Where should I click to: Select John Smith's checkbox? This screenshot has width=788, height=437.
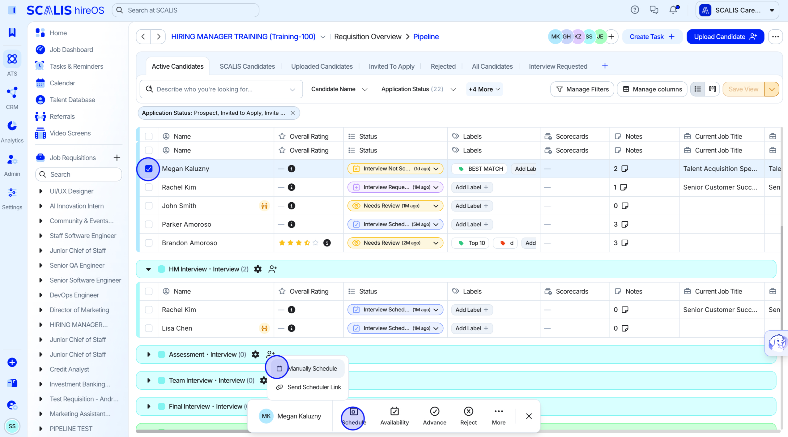click(x=149, y=206)
